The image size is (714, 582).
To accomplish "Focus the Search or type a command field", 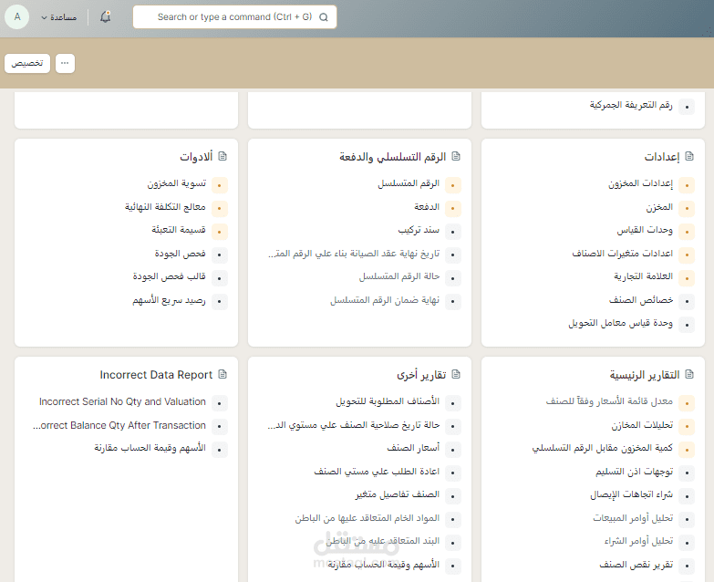I will pyautogui.click(x=234, y=16).
